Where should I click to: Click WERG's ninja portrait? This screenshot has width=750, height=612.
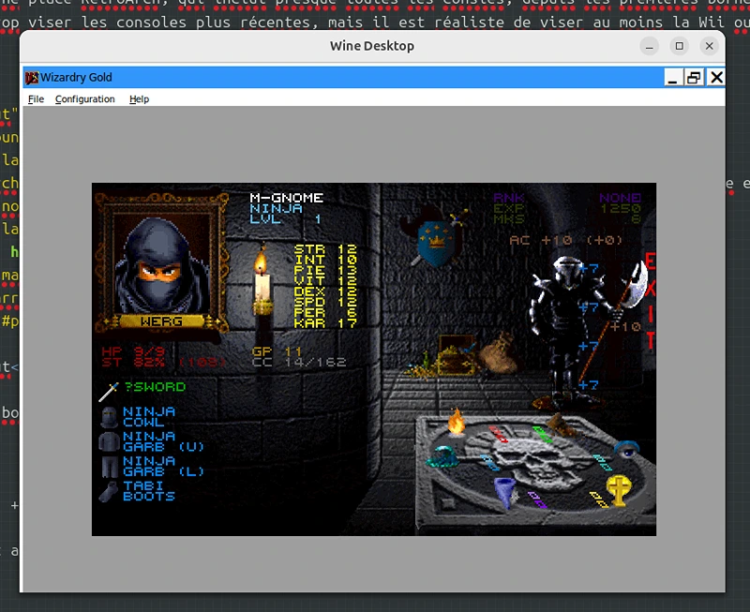[x=161, y=265]
